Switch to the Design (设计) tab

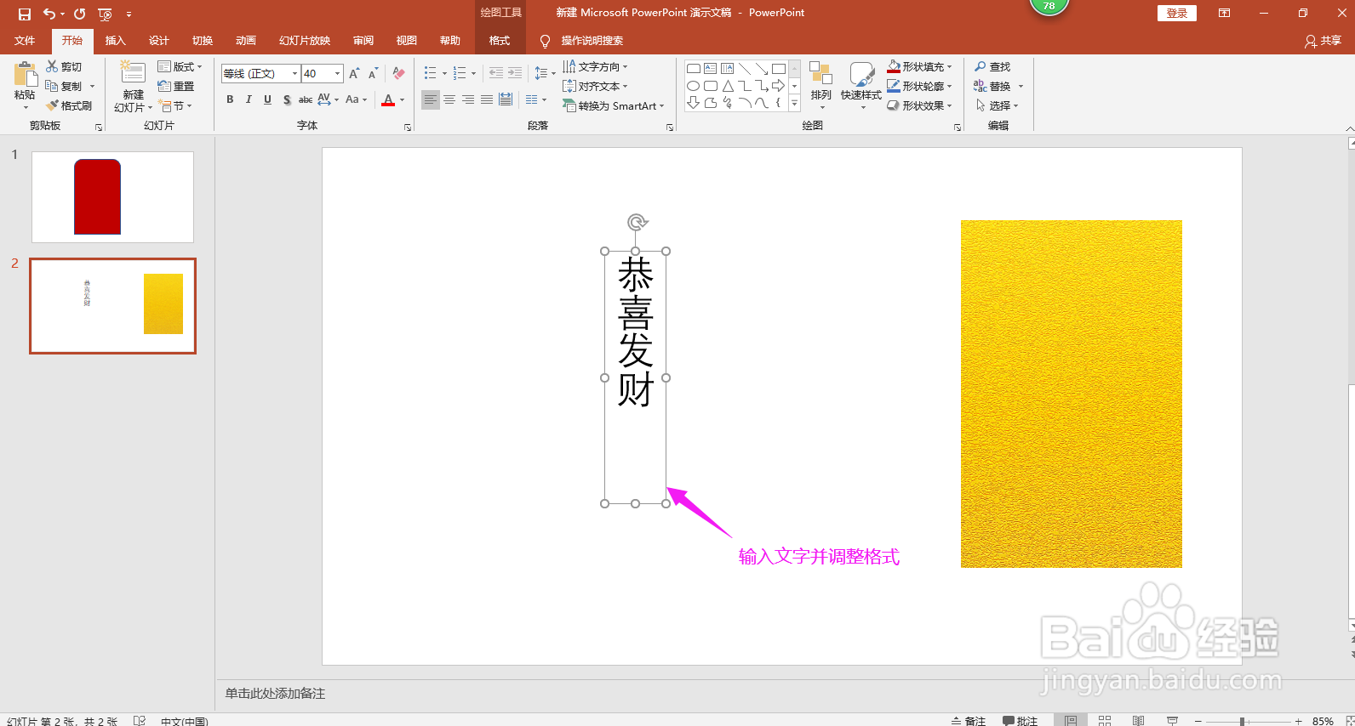[x=158, y=41]
